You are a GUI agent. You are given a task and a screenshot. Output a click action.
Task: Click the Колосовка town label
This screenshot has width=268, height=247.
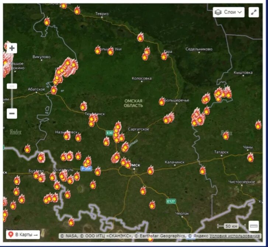click(x=142, y=78)
